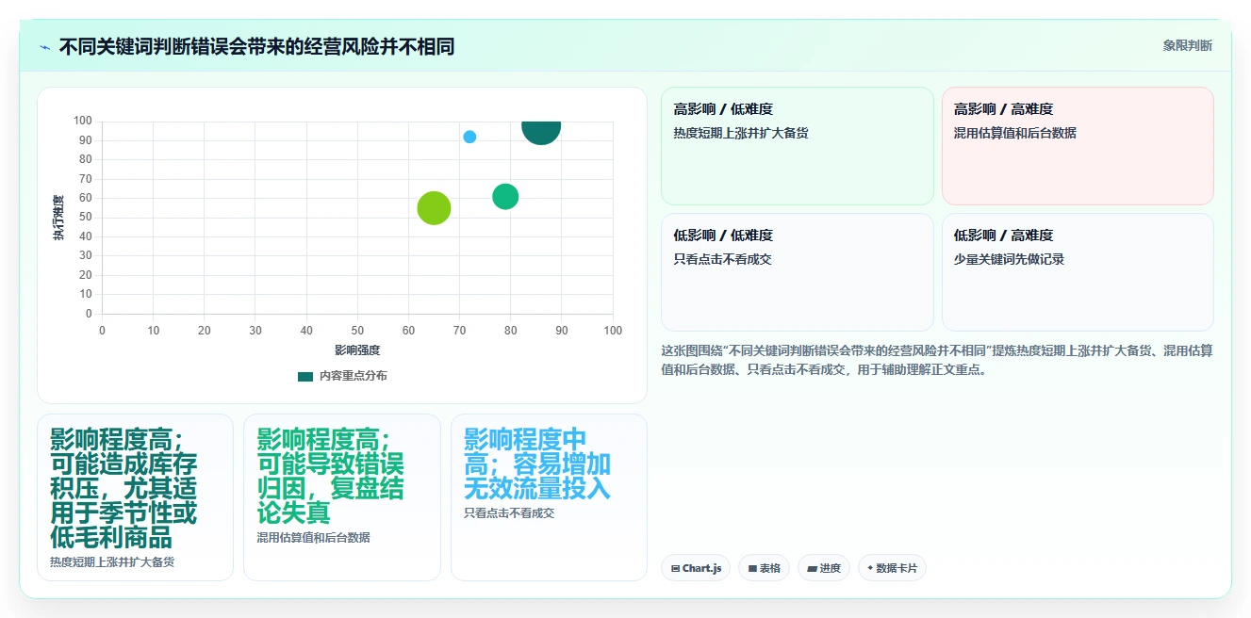This screenshot has height=618, width=1251.
Task: Click the 进度 tag chip
Action: pos(824,568)
